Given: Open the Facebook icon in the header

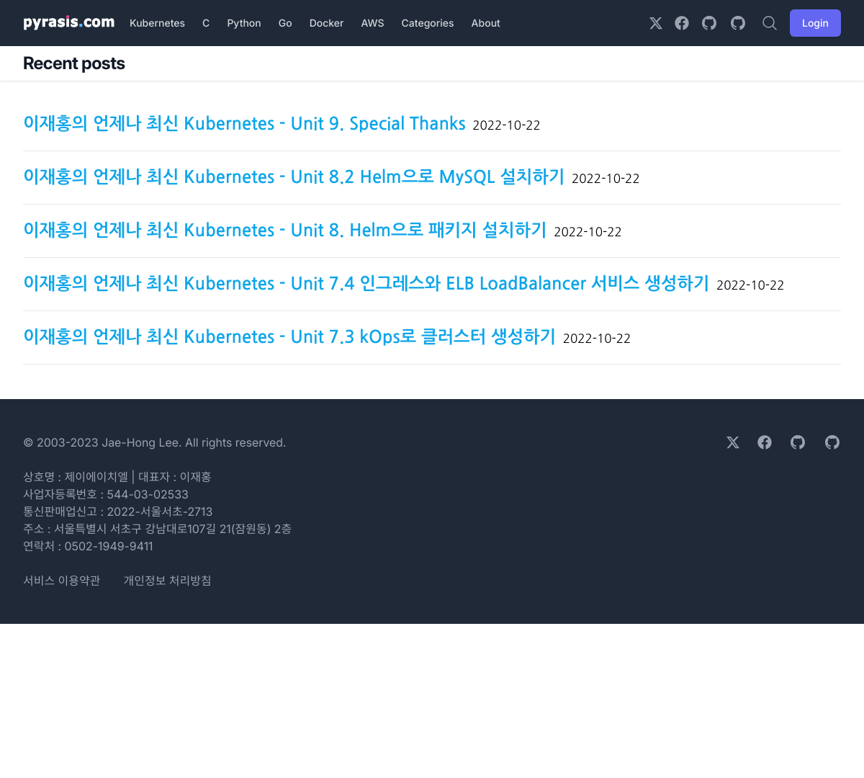Looking at the screenshot, I should tap(682, 23).
